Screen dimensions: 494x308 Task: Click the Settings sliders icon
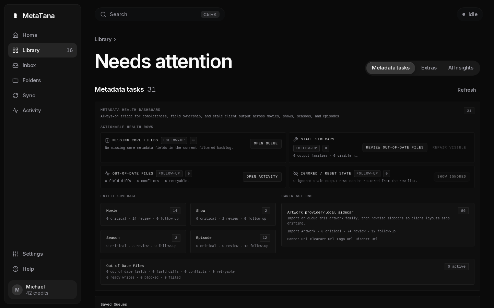tap(15, 254)
